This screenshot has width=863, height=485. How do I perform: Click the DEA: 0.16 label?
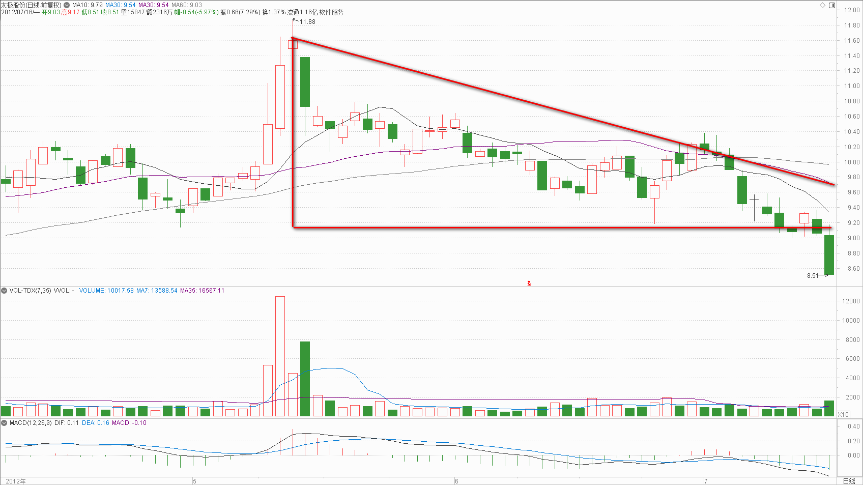pos(96,423)
